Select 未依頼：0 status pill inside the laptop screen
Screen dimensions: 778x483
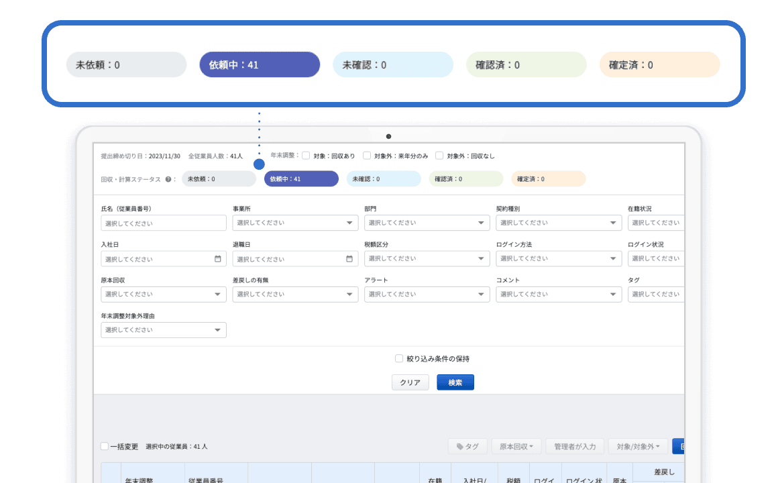click(219, 178)
